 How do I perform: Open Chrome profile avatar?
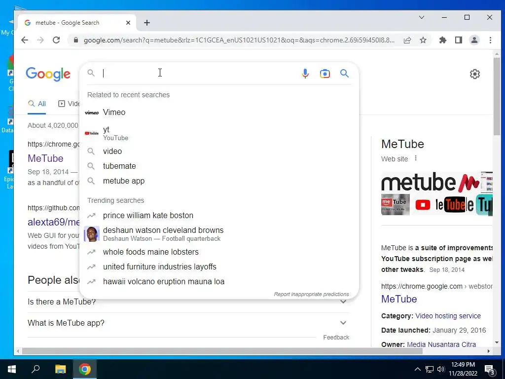click(474, 40)
